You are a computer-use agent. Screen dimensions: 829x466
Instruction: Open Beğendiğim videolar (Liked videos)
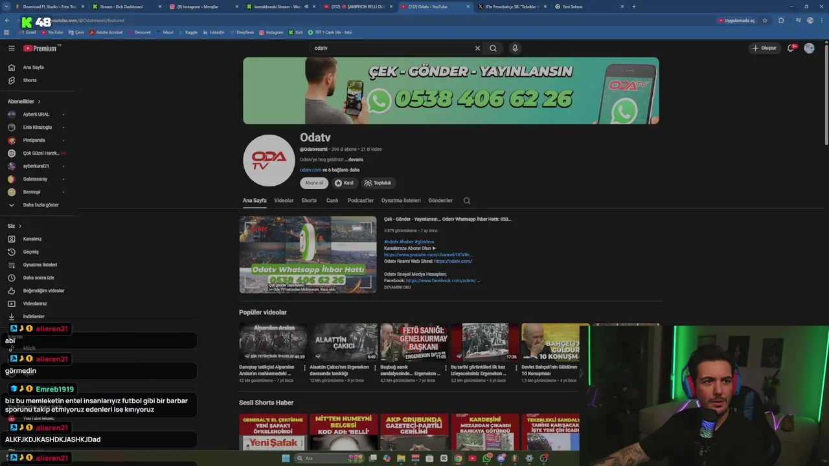[x=43, y=291]
